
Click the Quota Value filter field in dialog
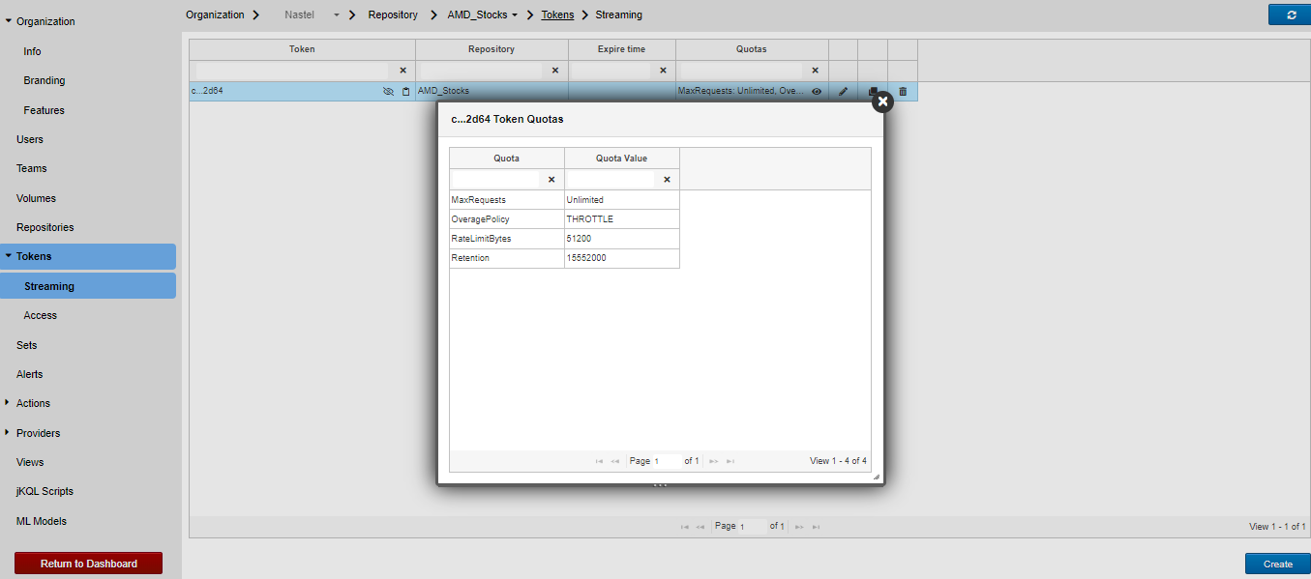click(611, 180)
